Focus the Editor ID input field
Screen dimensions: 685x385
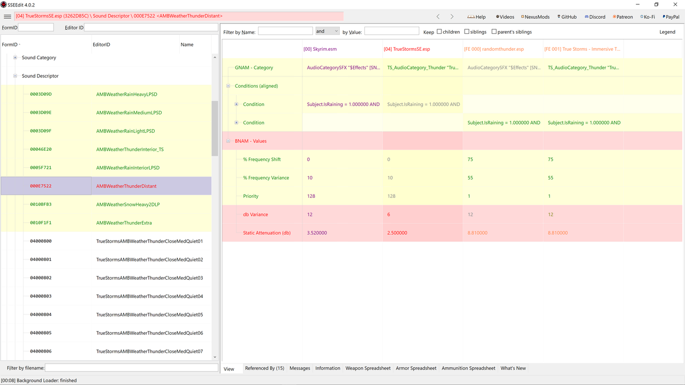click(x=151, y=27)
